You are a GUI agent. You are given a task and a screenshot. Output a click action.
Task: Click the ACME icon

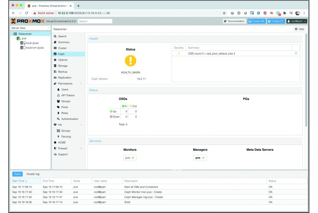coord(55,143)
